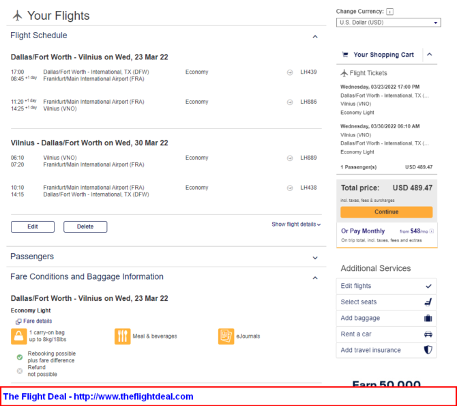The image size is (457, 406).
Task: Click the shield icon for travel insurance
Action: 428,350
